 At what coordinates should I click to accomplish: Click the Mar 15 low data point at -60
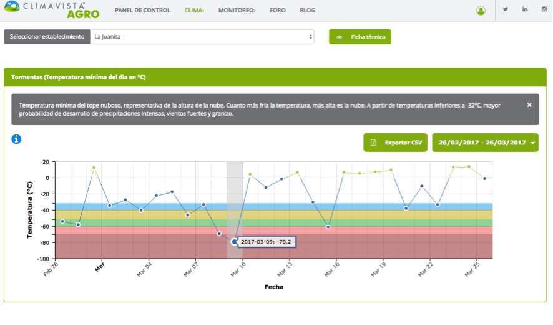click(328, 227)
